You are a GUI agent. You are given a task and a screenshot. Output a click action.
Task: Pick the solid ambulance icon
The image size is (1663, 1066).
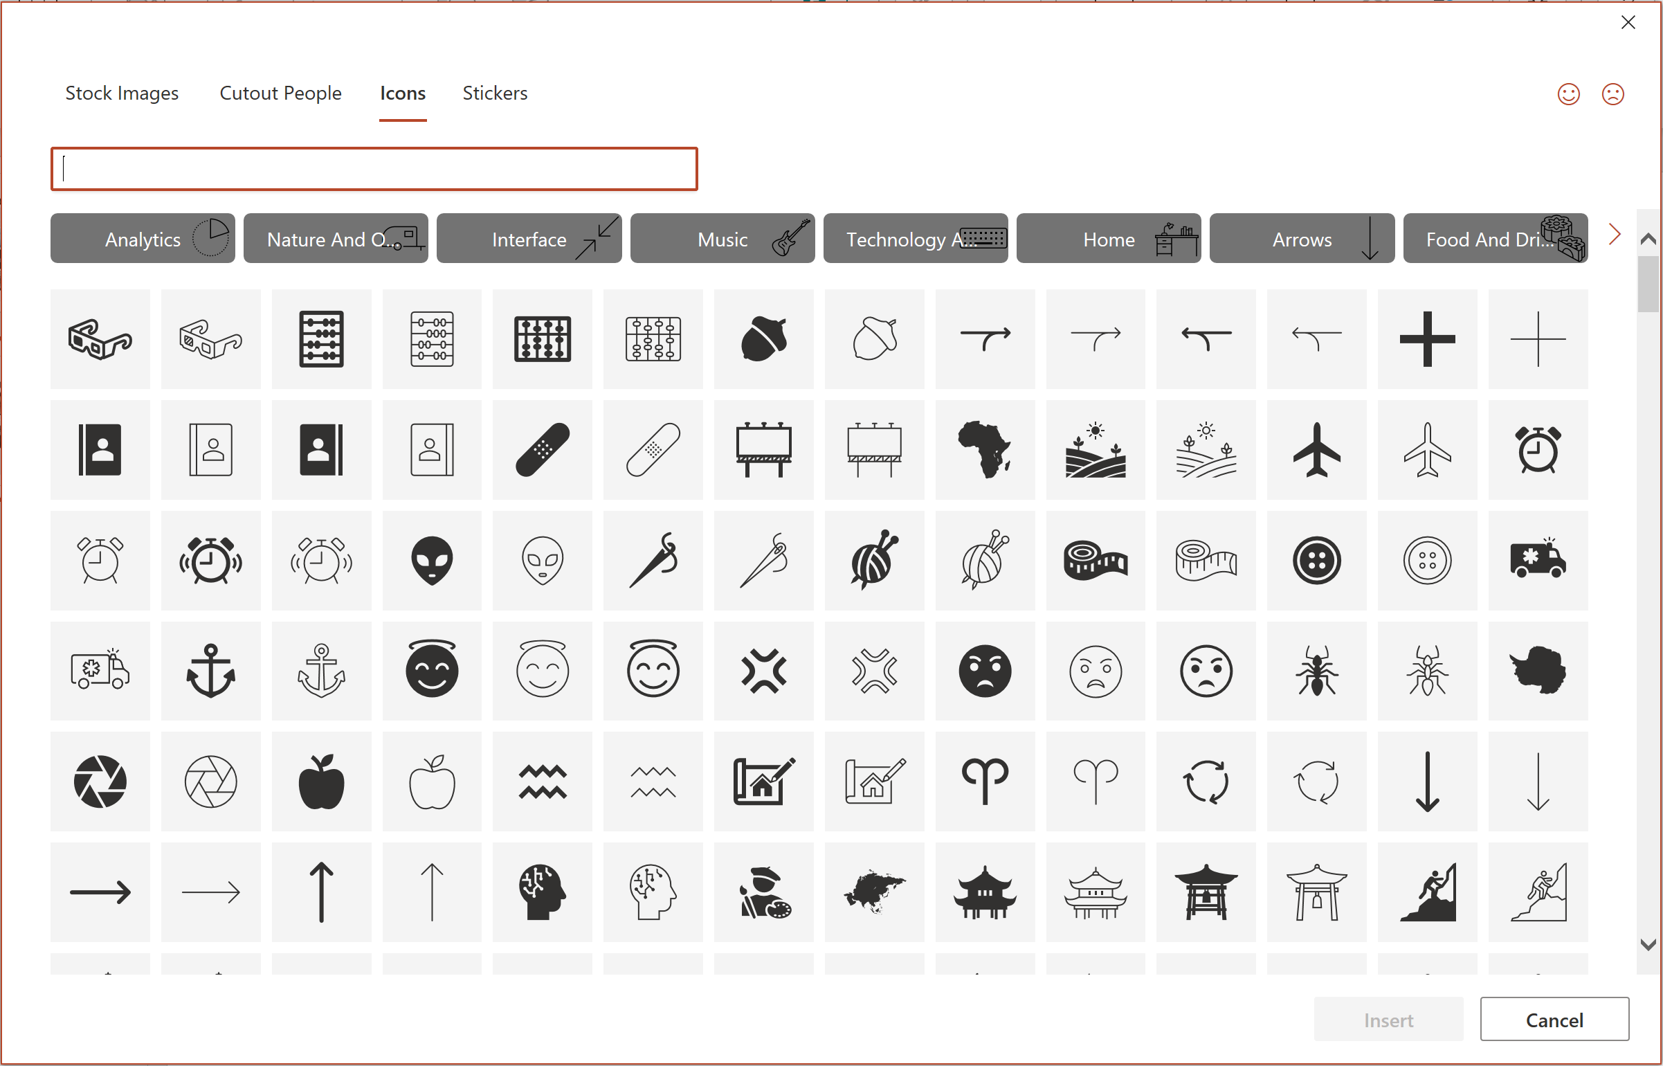(x=1537, y=561)
